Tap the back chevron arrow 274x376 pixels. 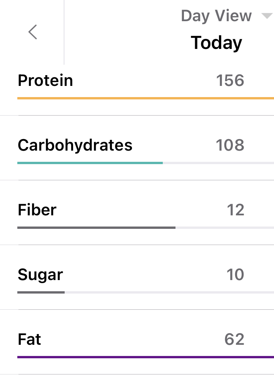click(x=33, y=32)
